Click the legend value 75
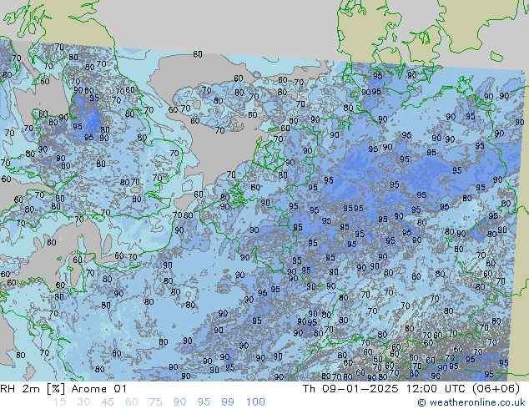Screen dimensions: 529x409 click(x=155, y=402)
